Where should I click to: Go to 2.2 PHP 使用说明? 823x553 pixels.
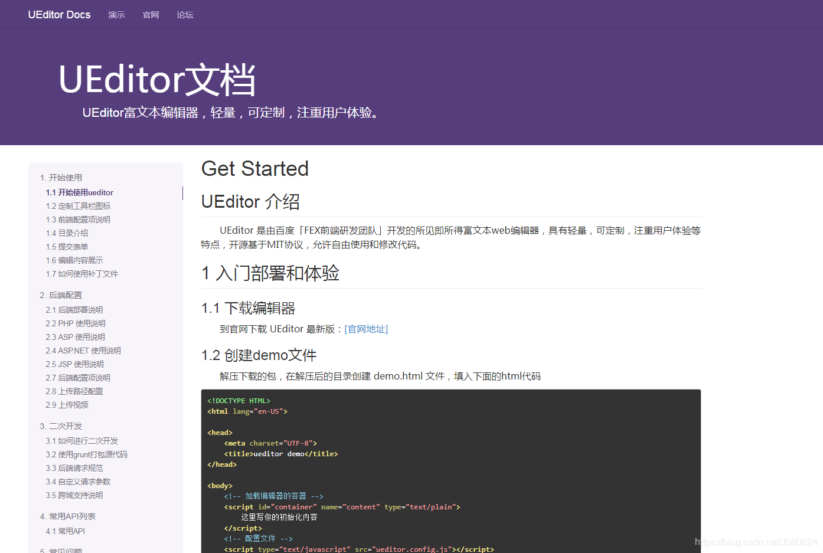[x=76, y=323]
